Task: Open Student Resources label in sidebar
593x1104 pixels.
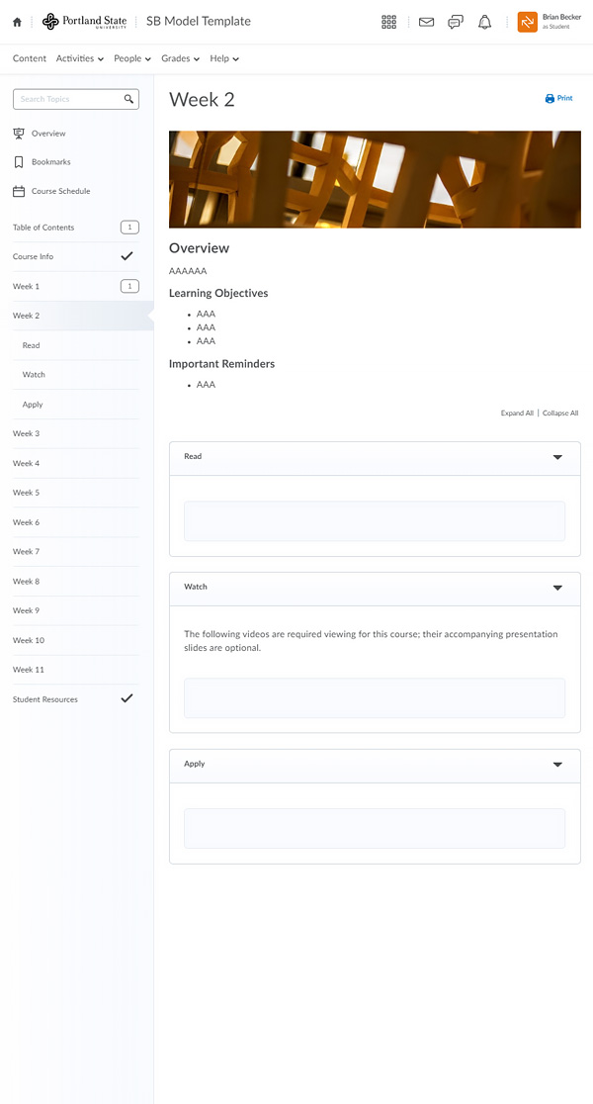Action: 45,699
